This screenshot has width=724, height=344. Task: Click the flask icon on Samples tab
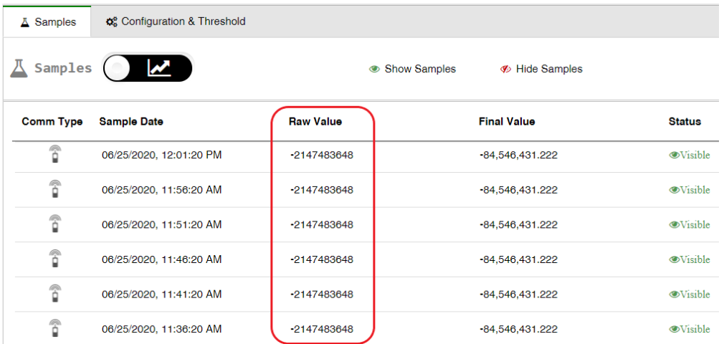coord(25,22)
